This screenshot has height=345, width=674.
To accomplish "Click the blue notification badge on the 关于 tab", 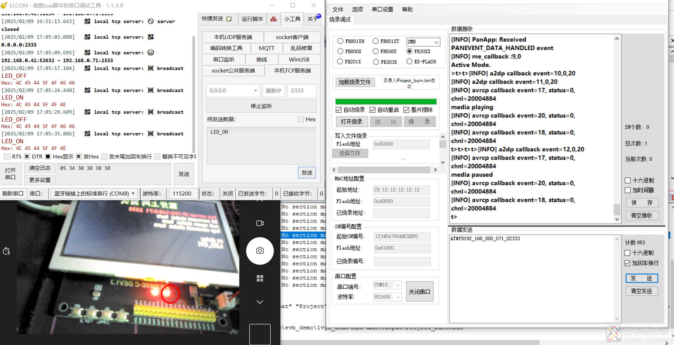I will 319,16.
